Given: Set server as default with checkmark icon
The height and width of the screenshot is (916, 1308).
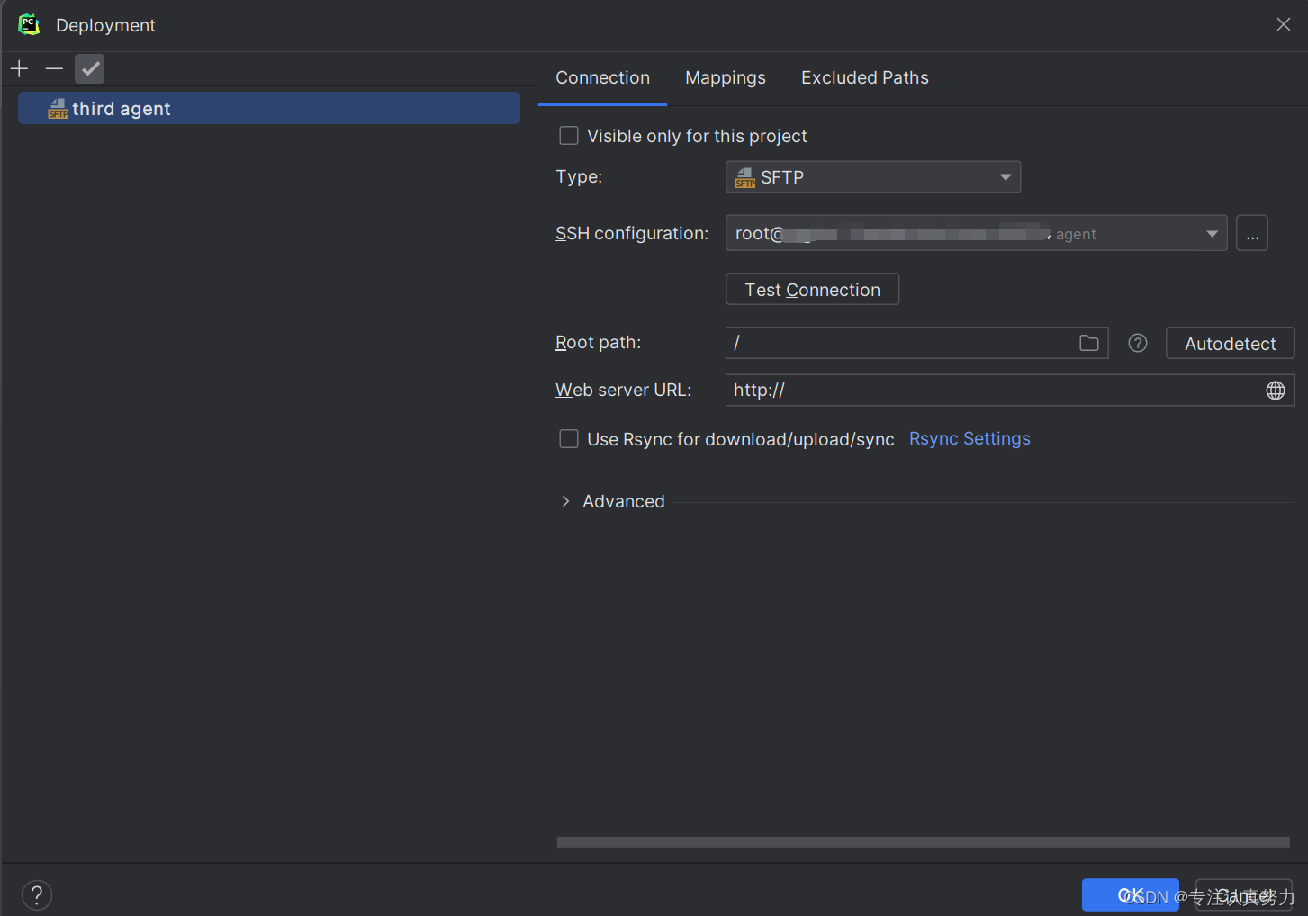Looking at the screenshot, I should [x=89, y=68].
